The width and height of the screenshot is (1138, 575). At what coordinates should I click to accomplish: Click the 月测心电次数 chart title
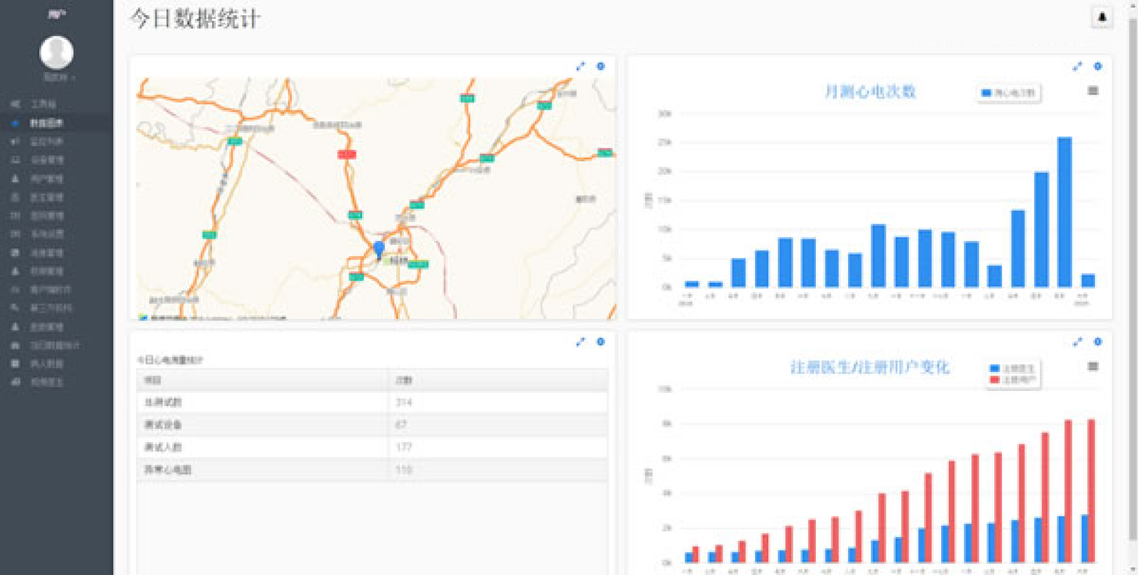tap(870, 92)
